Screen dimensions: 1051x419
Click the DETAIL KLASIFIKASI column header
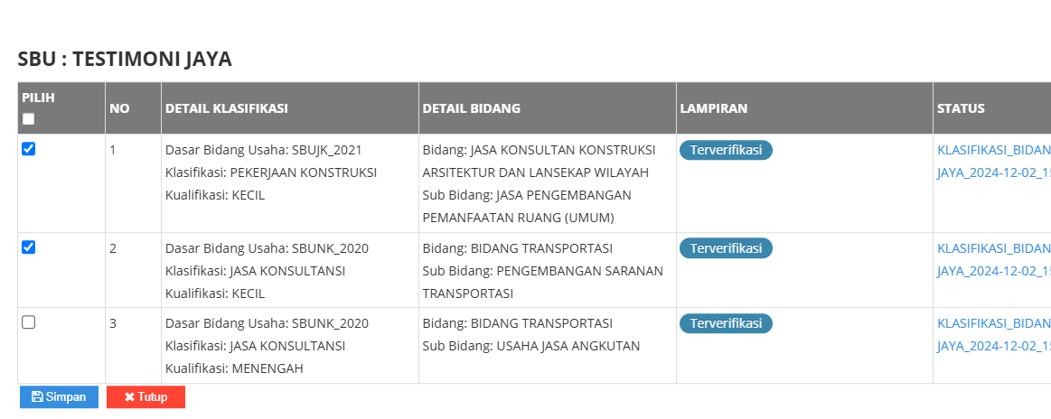[x=226, y=108]
